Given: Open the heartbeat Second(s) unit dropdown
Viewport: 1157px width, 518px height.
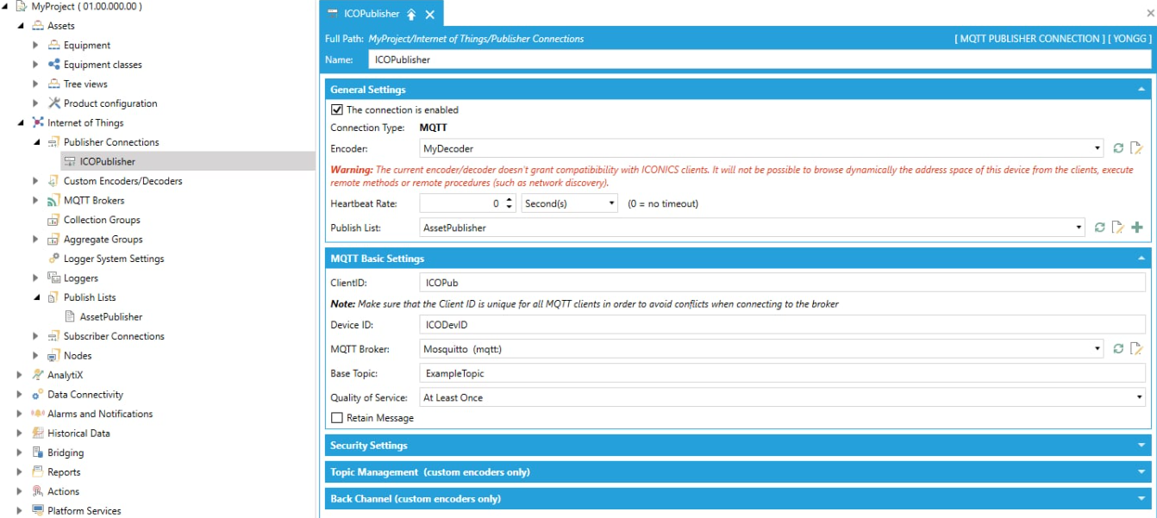Looking at the screenshot, I should (570, 204).
